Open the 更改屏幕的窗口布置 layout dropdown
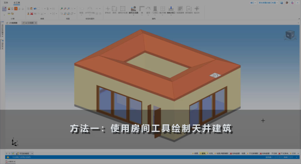Viewport: 301px width, 164px height. pyautogui.click(x=268, y=2)
